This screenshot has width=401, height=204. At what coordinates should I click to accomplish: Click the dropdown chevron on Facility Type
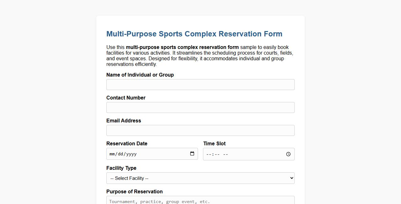click(x=290, y=178)
